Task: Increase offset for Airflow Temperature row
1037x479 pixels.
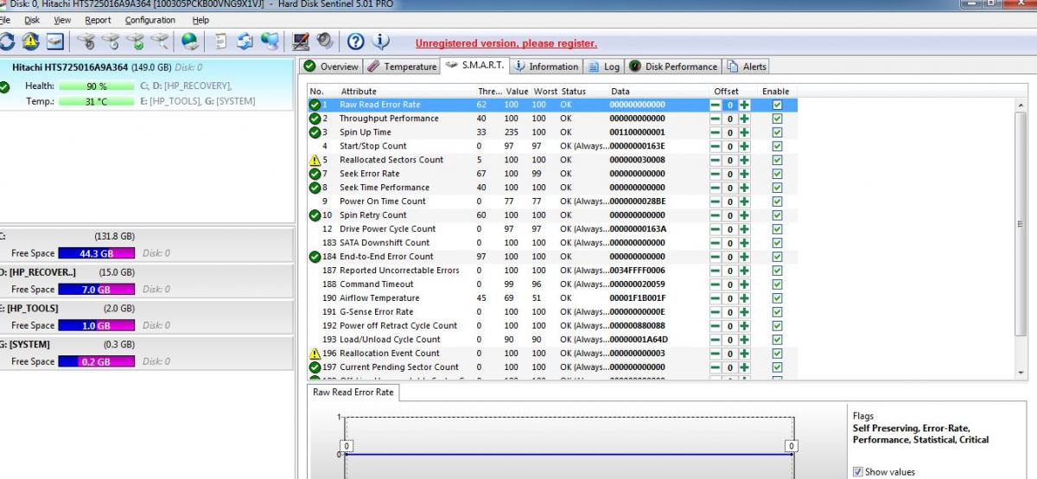Action: tap(744, 298)
